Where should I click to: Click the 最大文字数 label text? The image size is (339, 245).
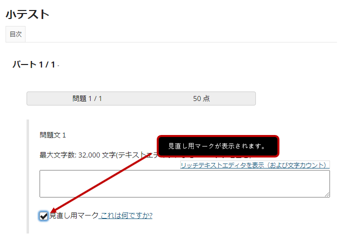coord(58,155)
